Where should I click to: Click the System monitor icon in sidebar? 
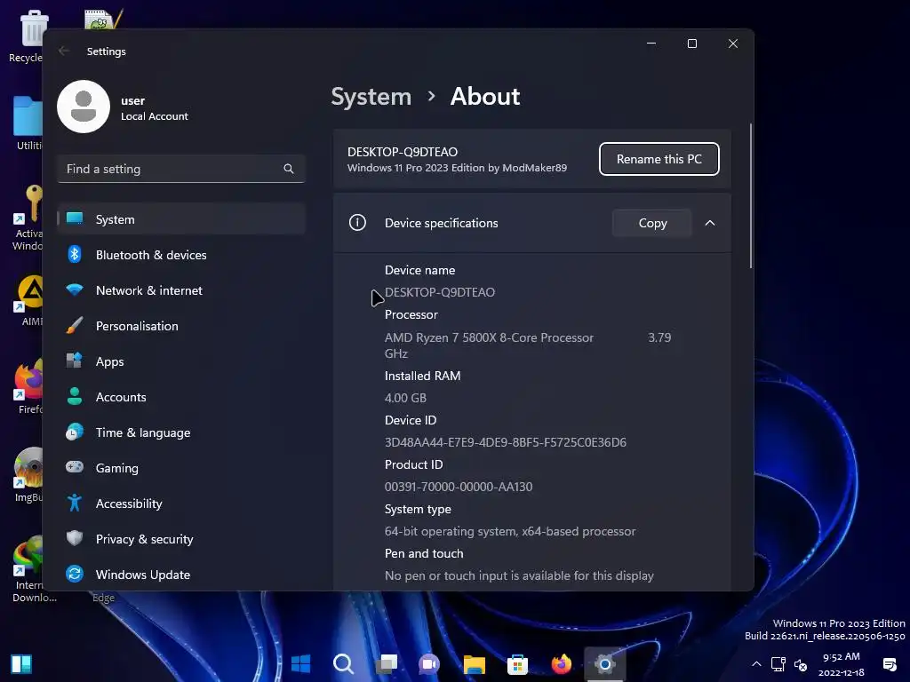tap(75, 218)
